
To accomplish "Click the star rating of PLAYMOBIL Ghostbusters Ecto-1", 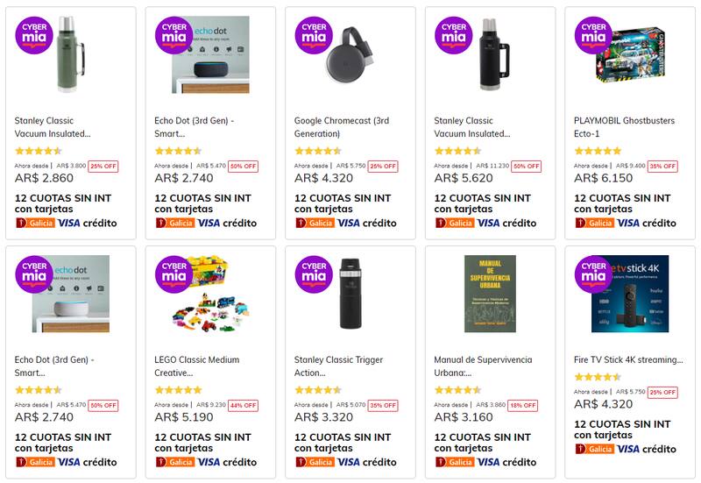I will [x=598, y=151].
